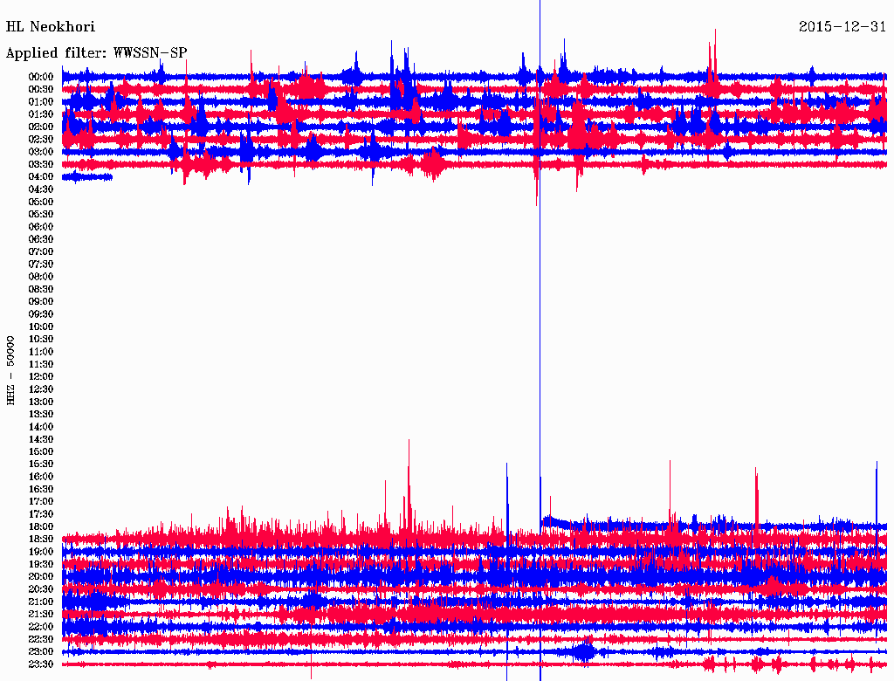Screen dimensions: 894x681
Task: Click the 01:30 time label
Action: (41, 114)
